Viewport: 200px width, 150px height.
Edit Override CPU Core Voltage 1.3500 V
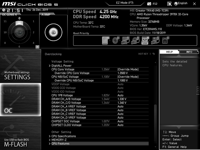[x=122, y=73]
